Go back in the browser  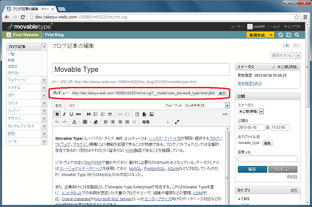7,17
